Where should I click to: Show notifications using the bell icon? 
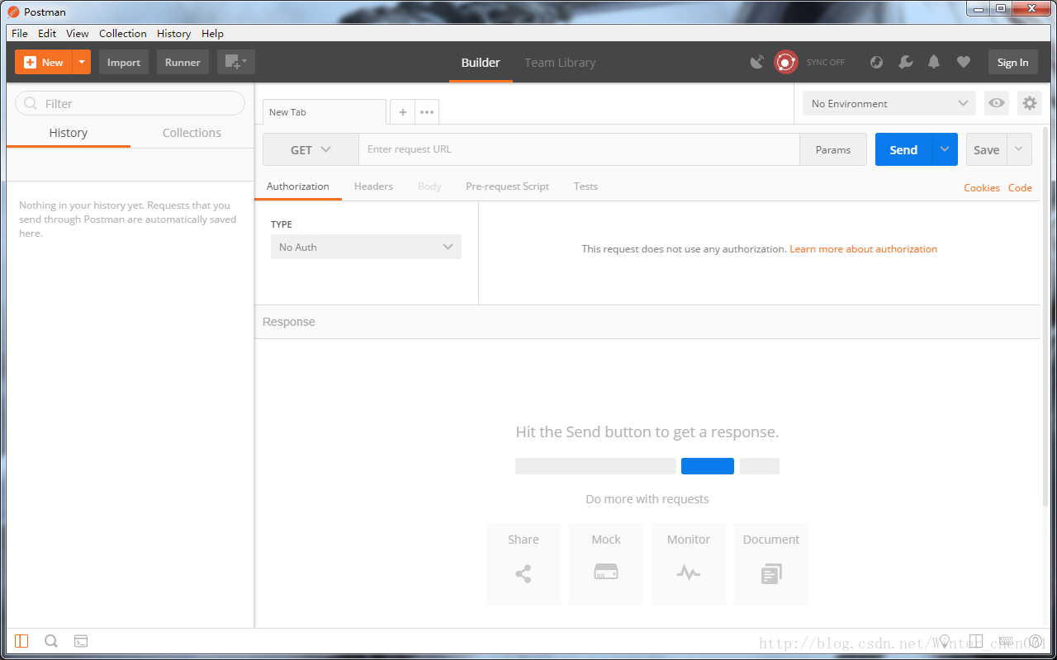[x=934, y=62]
